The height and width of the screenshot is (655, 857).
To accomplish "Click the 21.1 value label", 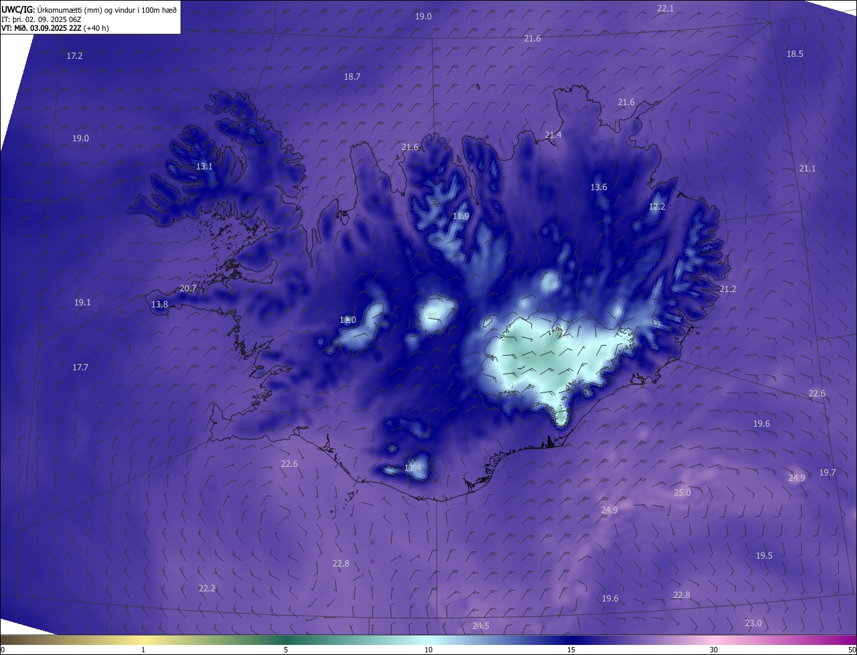I will (807, 168).
